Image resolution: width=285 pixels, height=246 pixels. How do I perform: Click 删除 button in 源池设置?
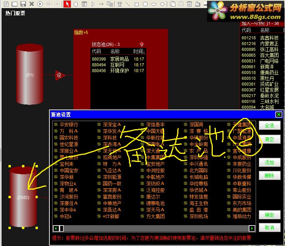click(x=270, y=175)
